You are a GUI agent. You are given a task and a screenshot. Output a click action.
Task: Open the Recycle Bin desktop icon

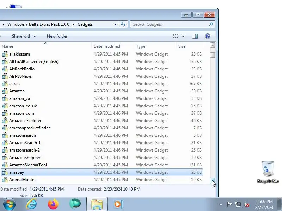(x=268, y=172)
